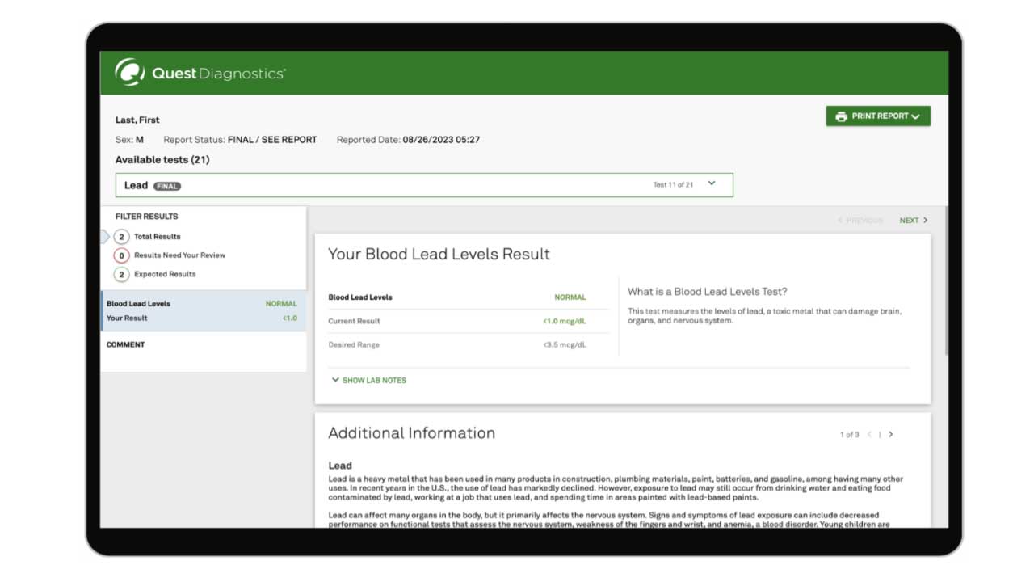1034x582 pixels.
Task: Click the previous page arrow in Additional Information
Action: 869,435
